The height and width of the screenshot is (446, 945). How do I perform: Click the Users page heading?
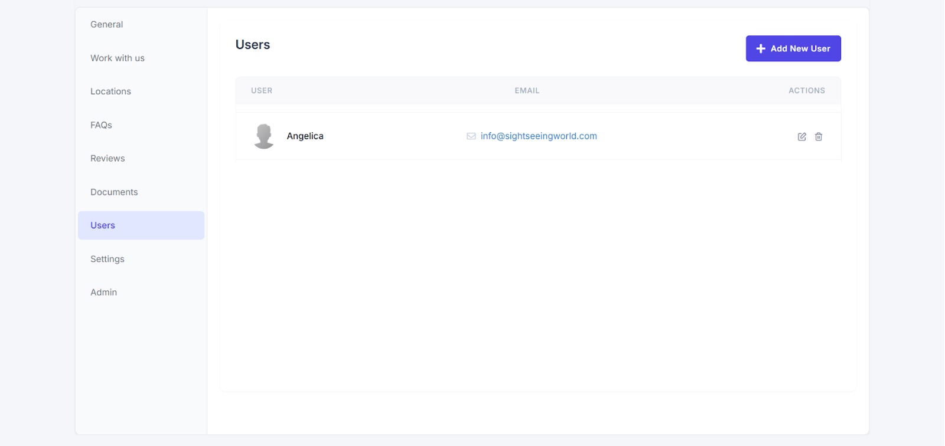click(253, 45)
